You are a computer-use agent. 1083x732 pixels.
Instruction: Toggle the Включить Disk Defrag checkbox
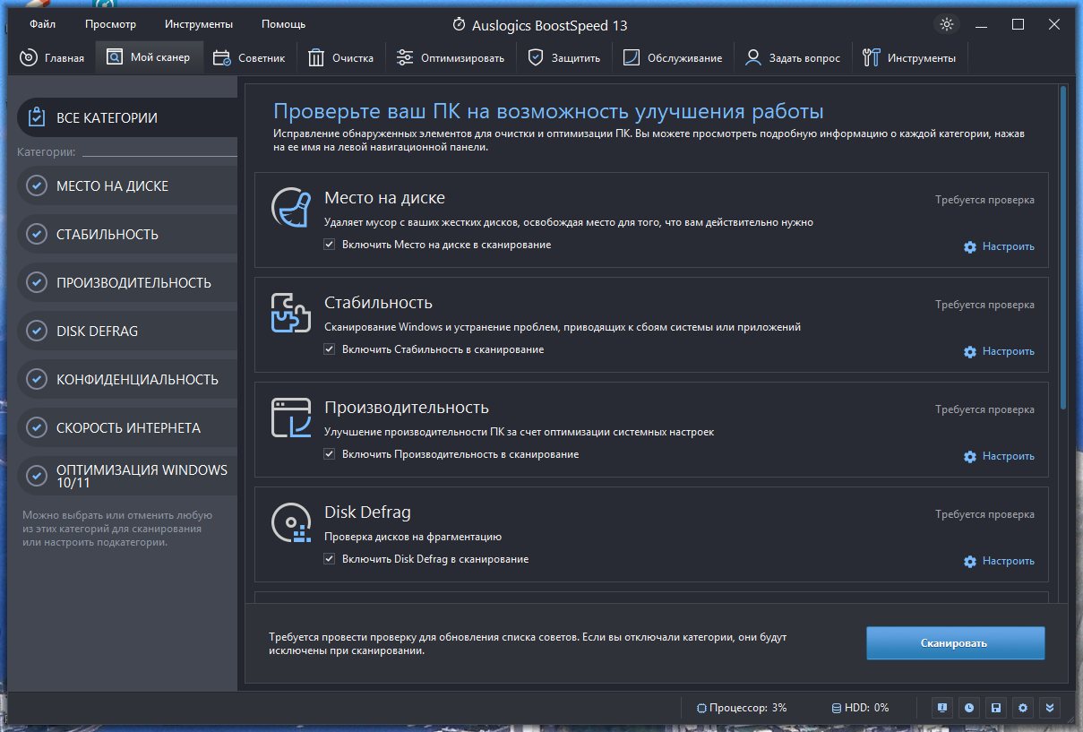coord(330,559)
